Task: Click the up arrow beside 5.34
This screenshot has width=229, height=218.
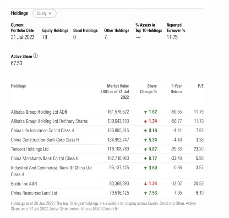Action: pyautogui.click(x=145, y=140)
